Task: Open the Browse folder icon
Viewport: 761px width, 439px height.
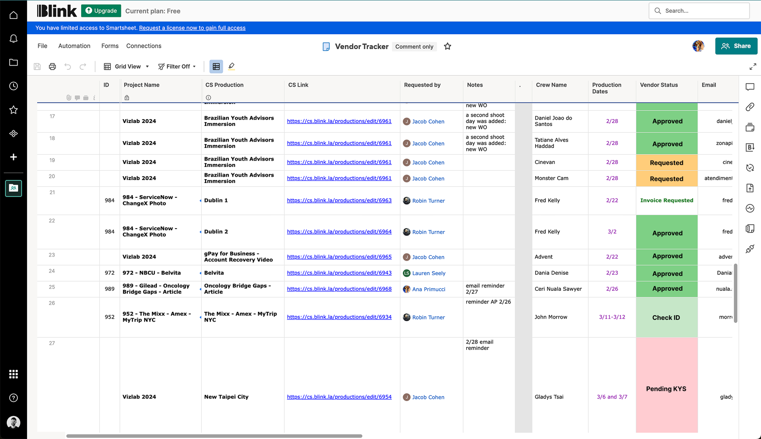Action: click(14, 63)
